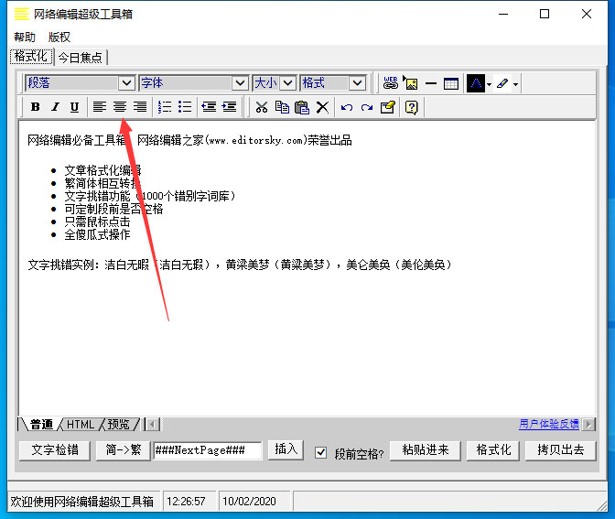Viewport: 615px width, 519px height.
Task: Expand the 格式 format dropdown
Action: coord(357,83)
